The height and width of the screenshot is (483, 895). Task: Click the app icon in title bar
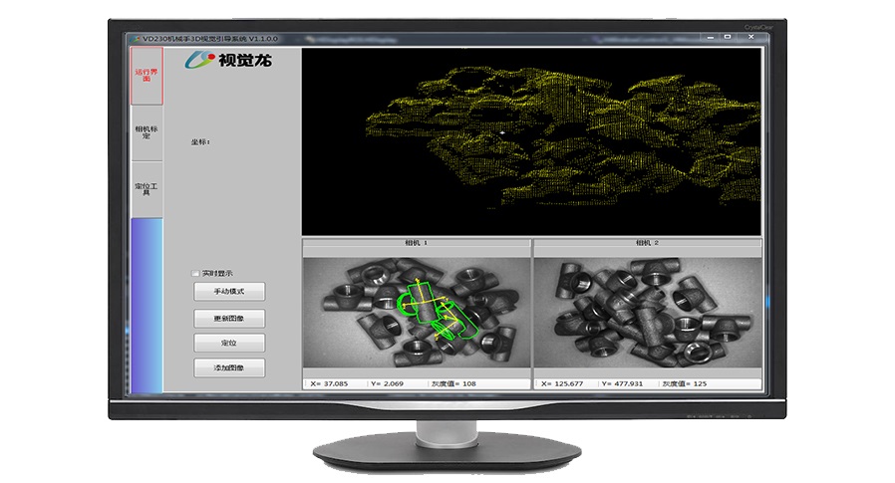coord(138,38)
